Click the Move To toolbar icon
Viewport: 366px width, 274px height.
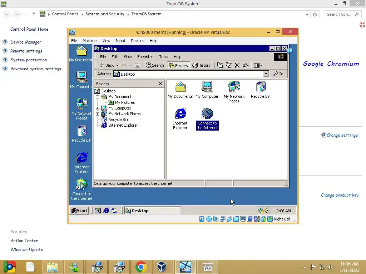(220, 66)
